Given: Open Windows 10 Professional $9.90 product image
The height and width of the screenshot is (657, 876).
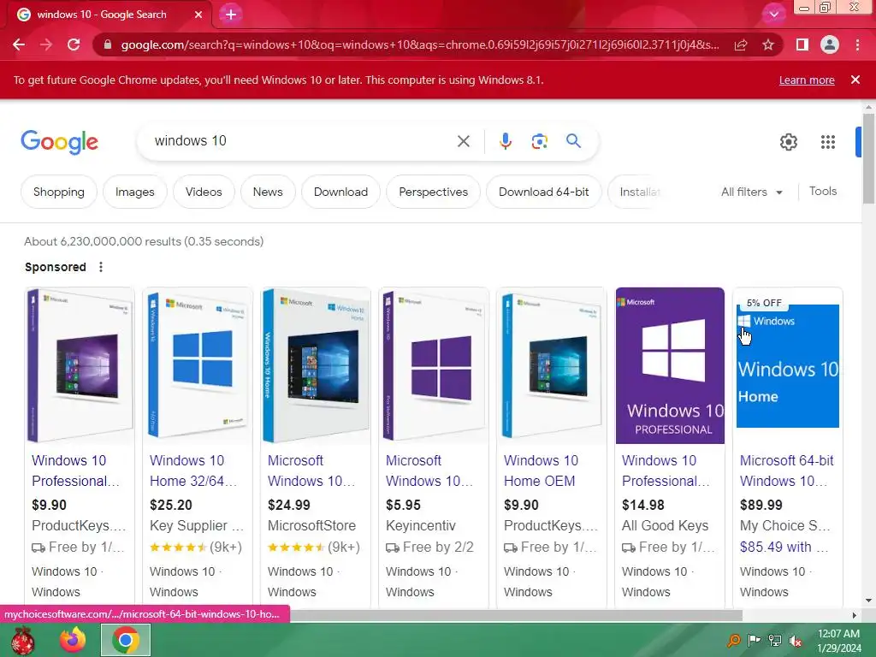Looking at the screenshot, I should [x=80, y=366].
